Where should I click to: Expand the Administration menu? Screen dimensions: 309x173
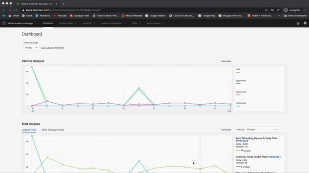pos(155,23)
